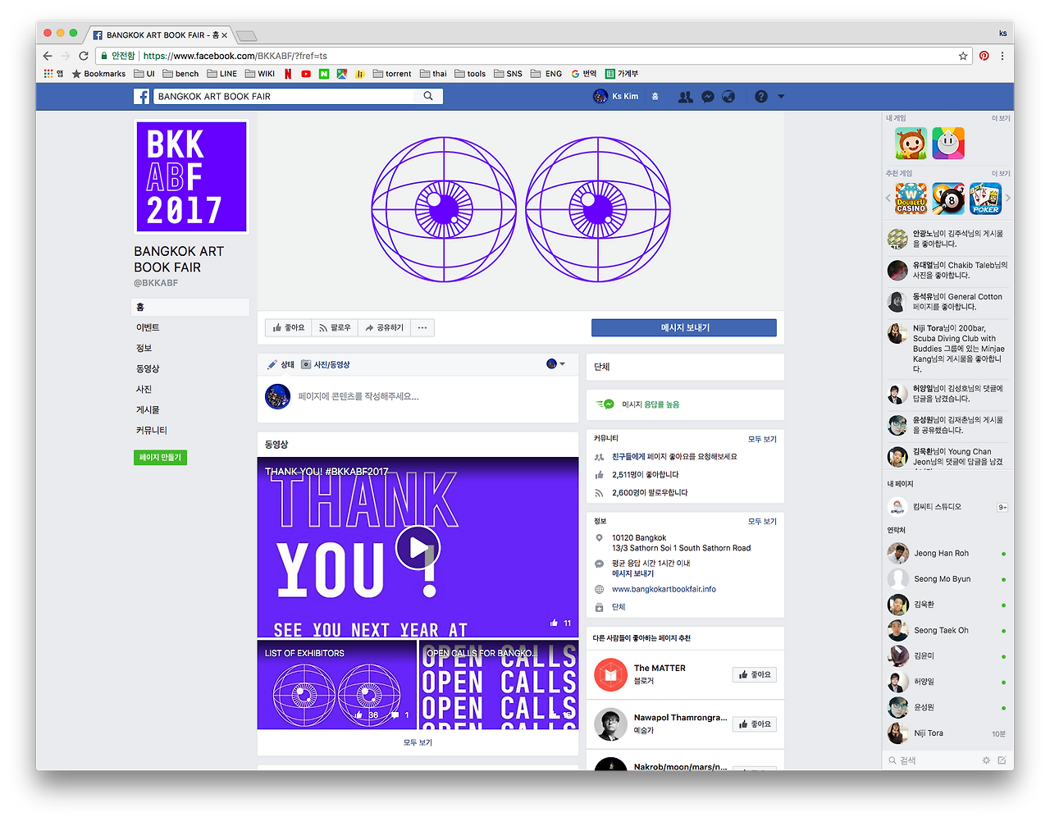
Task: Open the 8 Ball Pool game icon
Action: 948,199
